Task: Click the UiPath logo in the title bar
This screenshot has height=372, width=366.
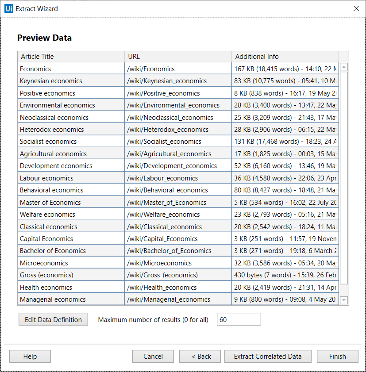Action: [x=8, y=8]
